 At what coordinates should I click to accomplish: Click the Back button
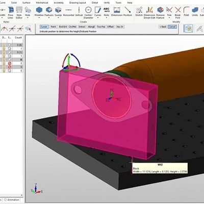(x=163, y=27)
